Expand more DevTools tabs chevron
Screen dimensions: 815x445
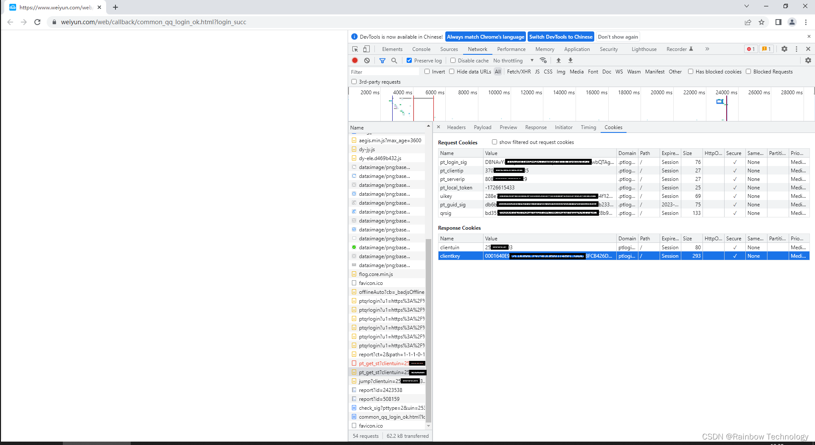(707, 49)
